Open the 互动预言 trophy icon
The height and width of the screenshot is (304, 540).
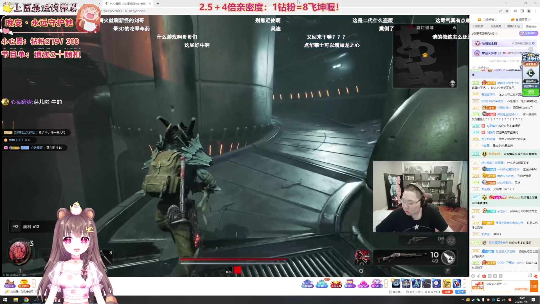[24, 283]
